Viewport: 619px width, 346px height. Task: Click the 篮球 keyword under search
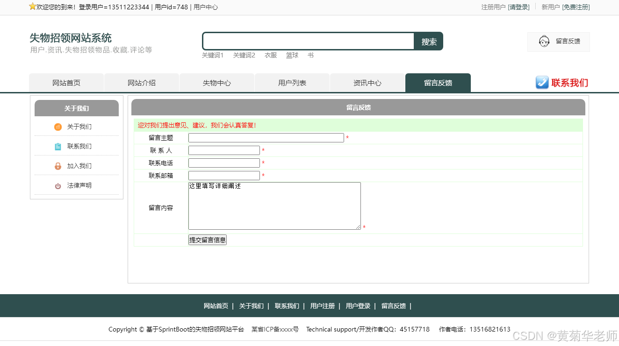click(292, 55)
